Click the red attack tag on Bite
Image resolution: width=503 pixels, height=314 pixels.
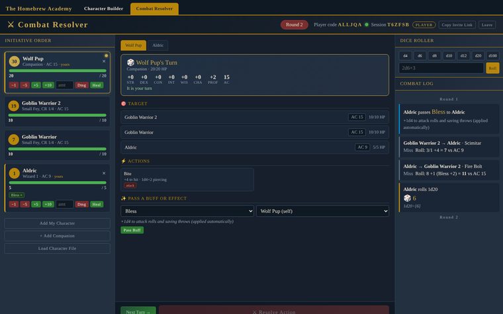click(130, 186)
